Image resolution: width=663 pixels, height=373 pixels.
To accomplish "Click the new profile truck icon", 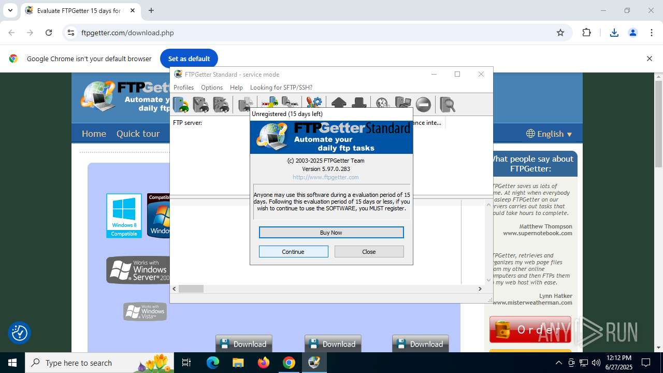I will [x=181, y=104].
